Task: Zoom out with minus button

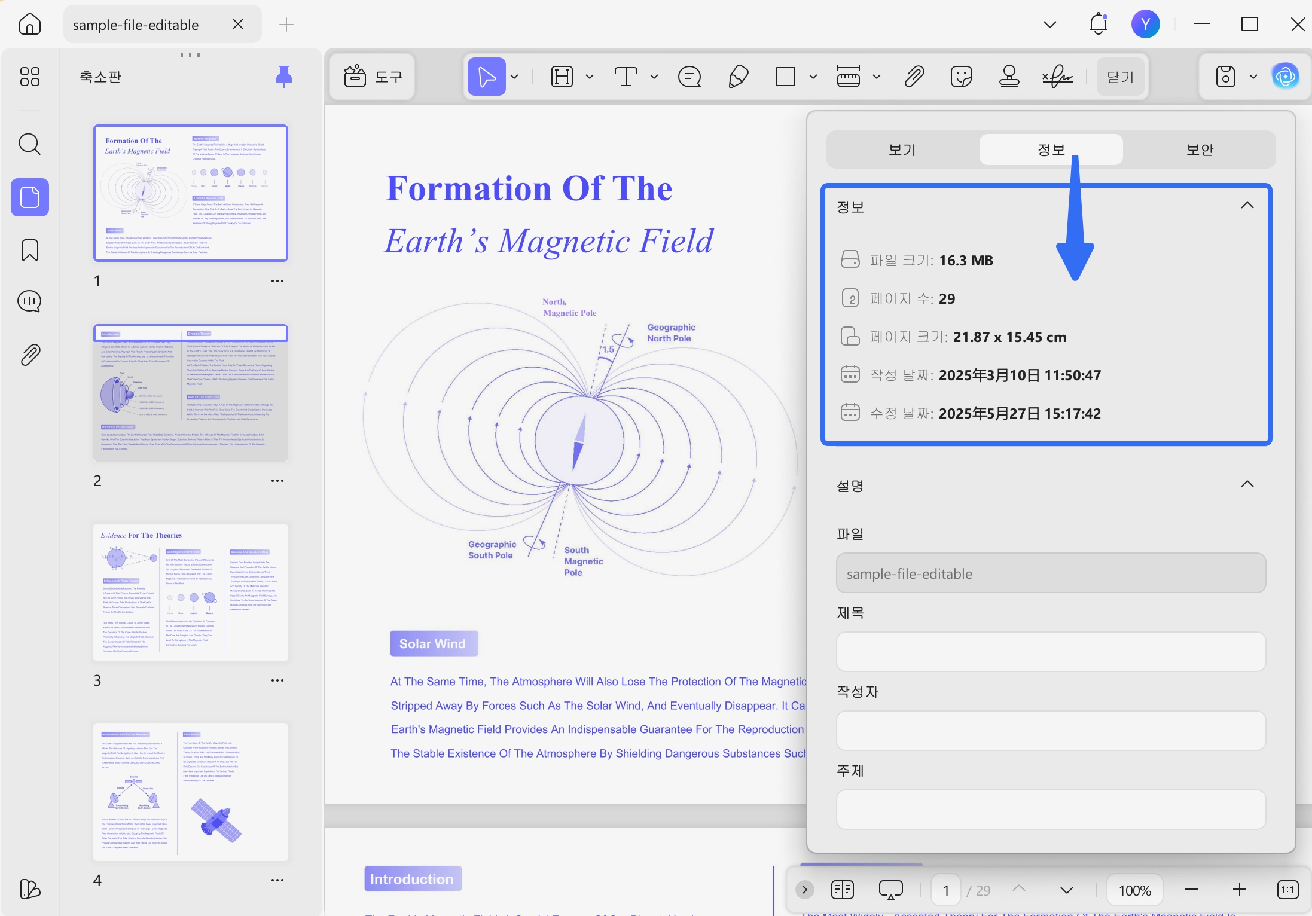Action: (1192, 890)
